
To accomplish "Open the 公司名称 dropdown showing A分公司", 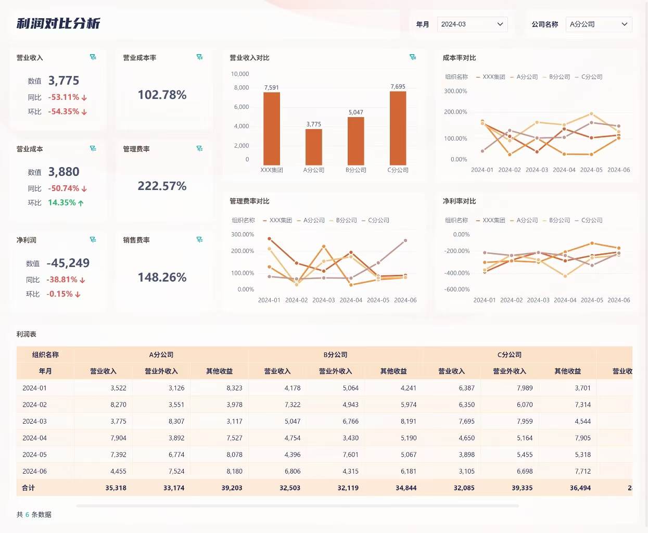I will (x=599, y=24).
